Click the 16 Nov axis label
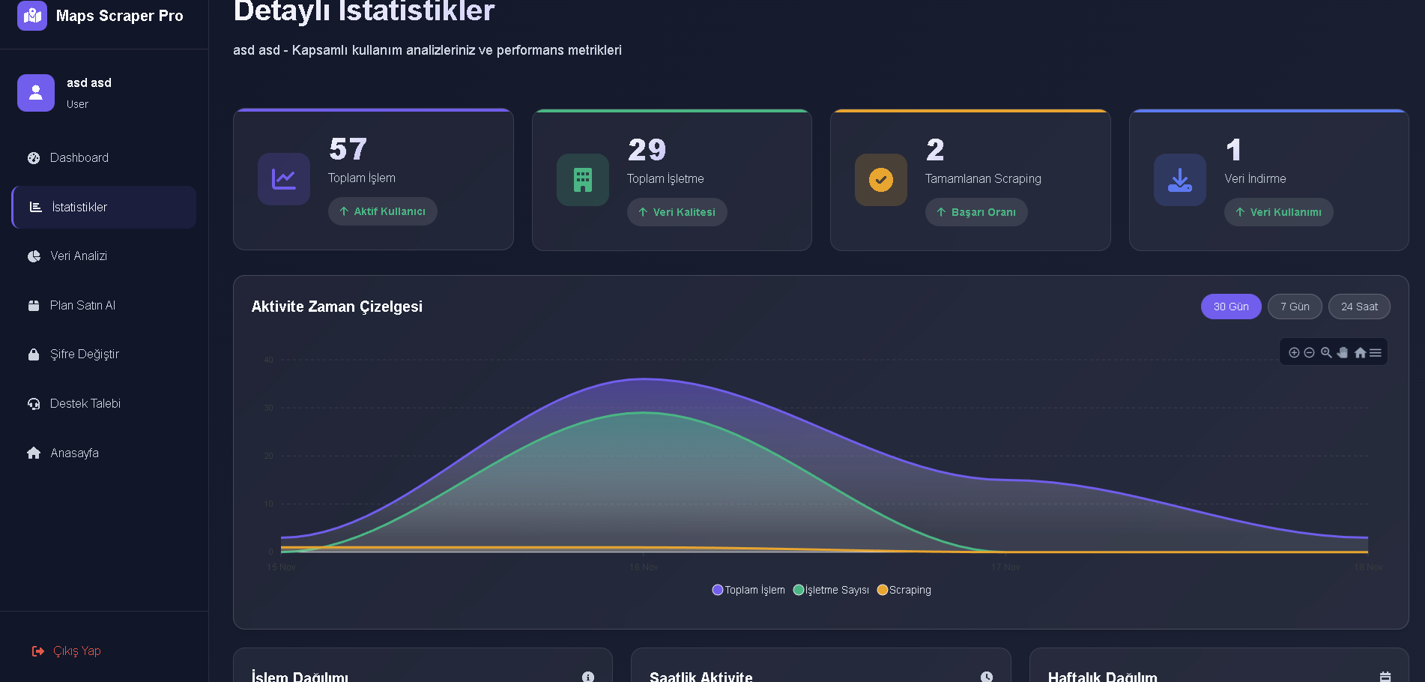1425x682 pixels. 644,567
